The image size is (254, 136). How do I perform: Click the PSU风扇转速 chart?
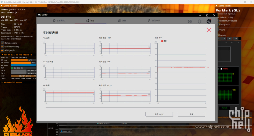[70, 72]
